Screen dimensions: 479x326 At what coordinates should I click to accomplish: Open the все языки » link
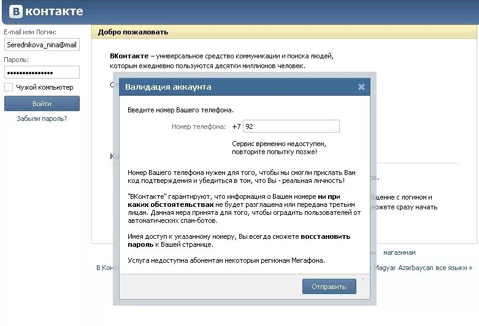point(454,268)
